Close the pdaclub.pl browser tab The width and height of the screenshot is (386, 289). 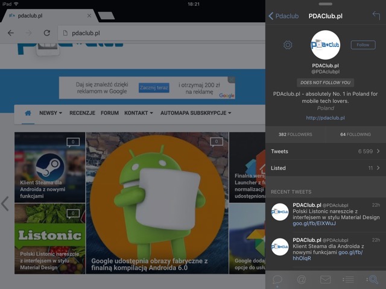coord(89,16)
